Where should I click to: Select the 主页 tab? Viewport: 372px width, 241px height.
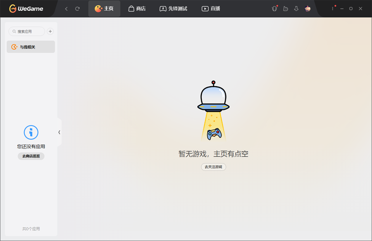(x=104, y=8)
